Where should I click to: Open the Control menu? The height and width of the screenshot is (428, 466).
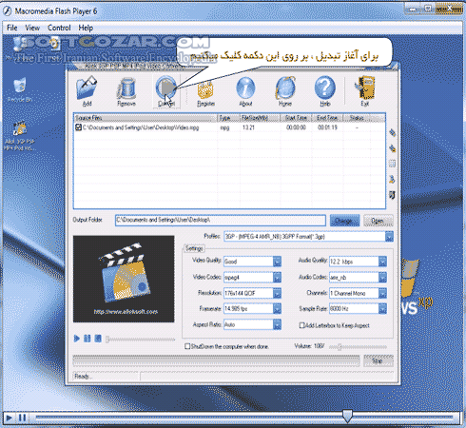pyautogui.click(x=59, y=28)
